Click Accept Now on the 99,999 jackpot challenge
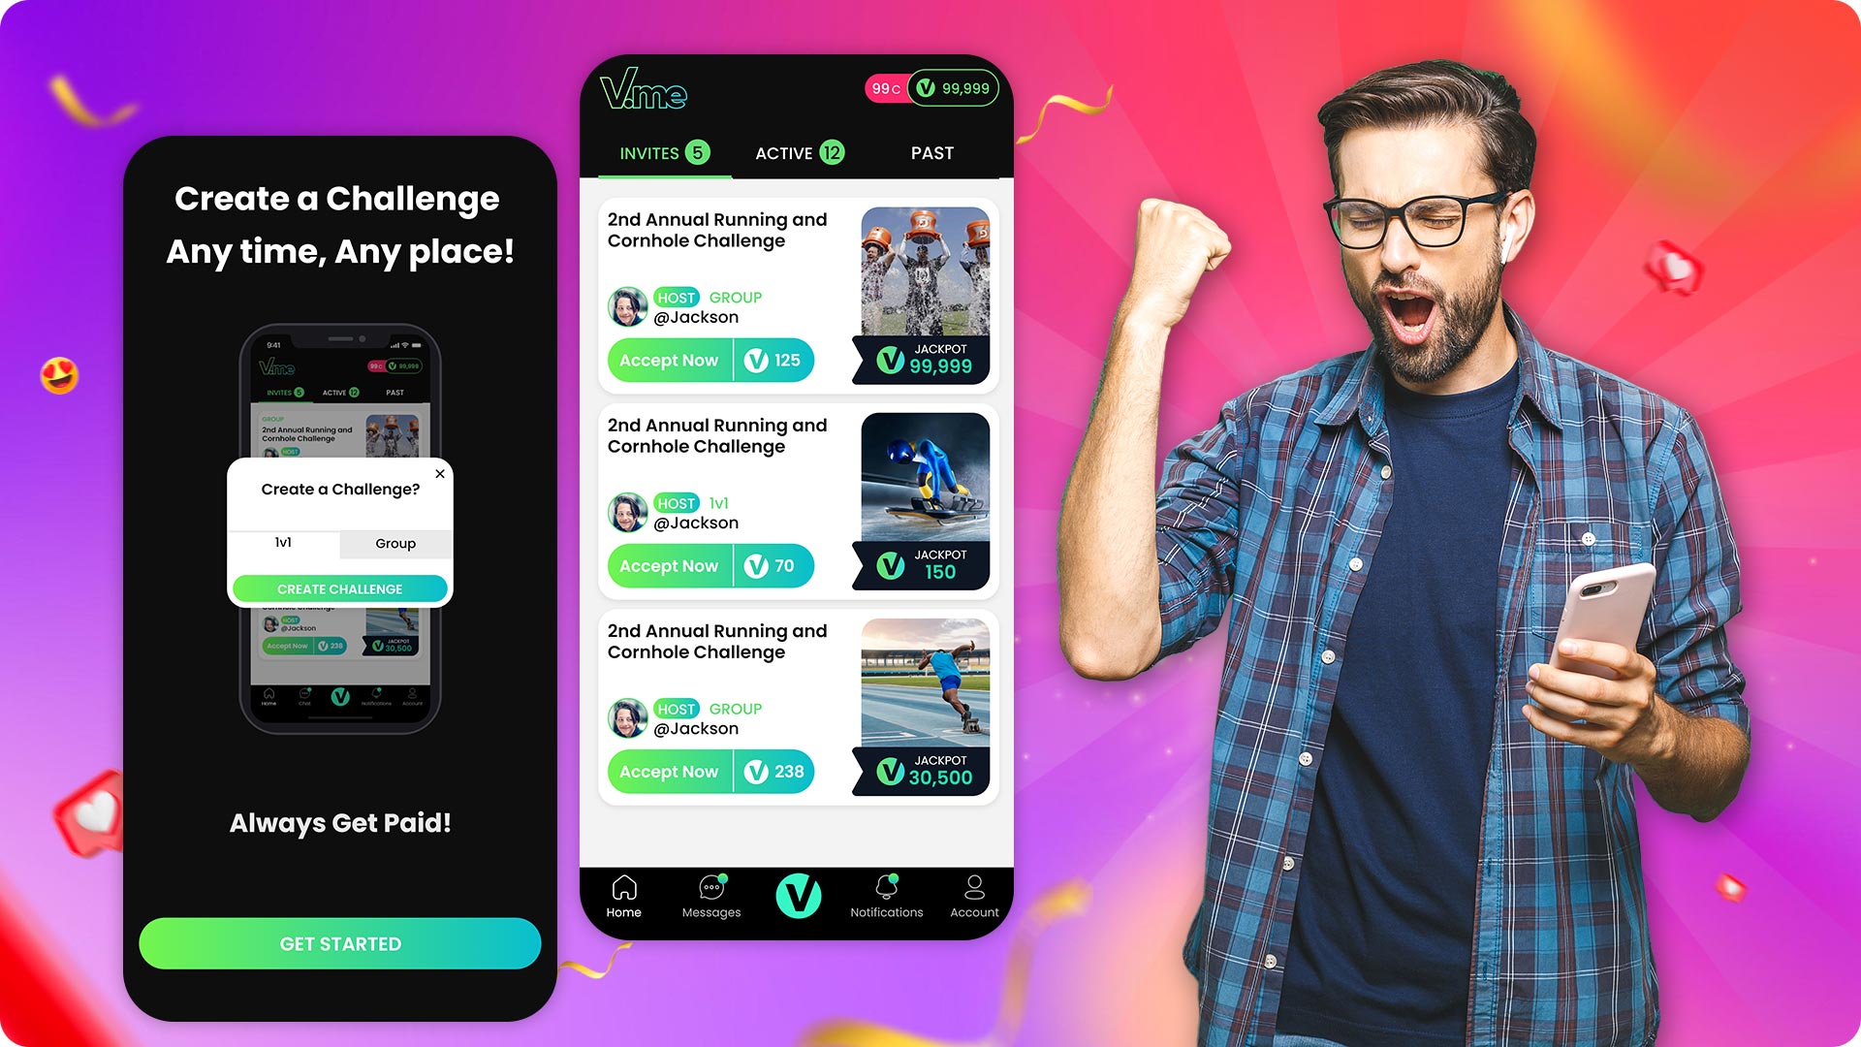 667,360
